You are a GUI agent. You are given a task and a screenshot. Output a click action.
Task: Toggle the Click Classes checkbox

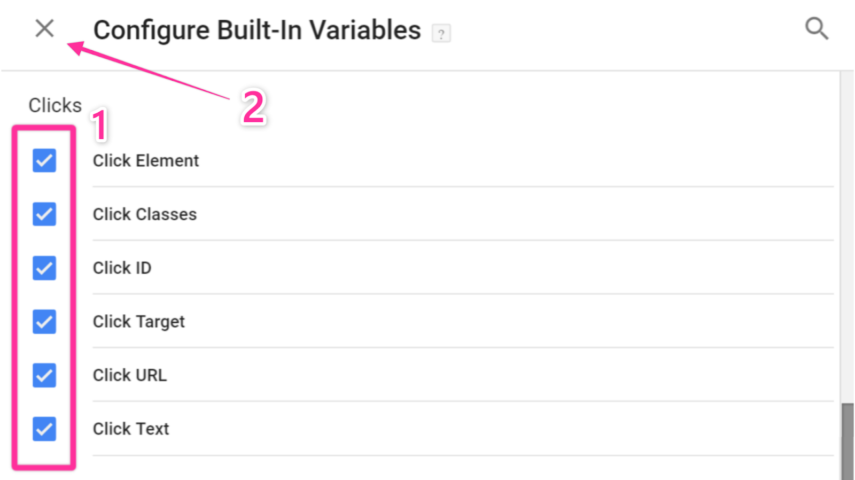pyautogui.click(x=44, y=214)
